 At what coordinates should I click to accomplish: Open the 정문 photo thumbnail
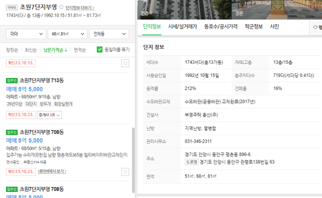pyautogui.click(x=277, y=10)
